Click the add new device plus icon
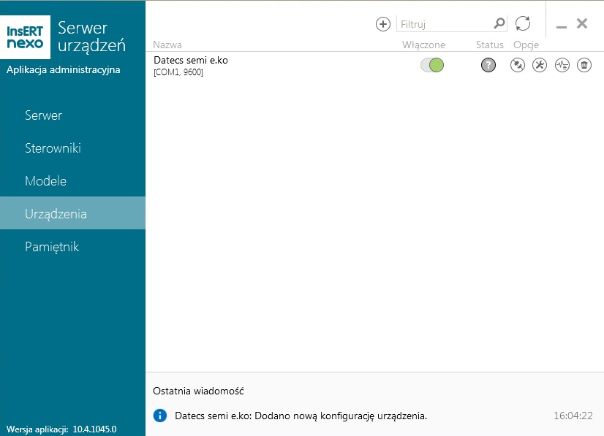 tap(383, 24)
